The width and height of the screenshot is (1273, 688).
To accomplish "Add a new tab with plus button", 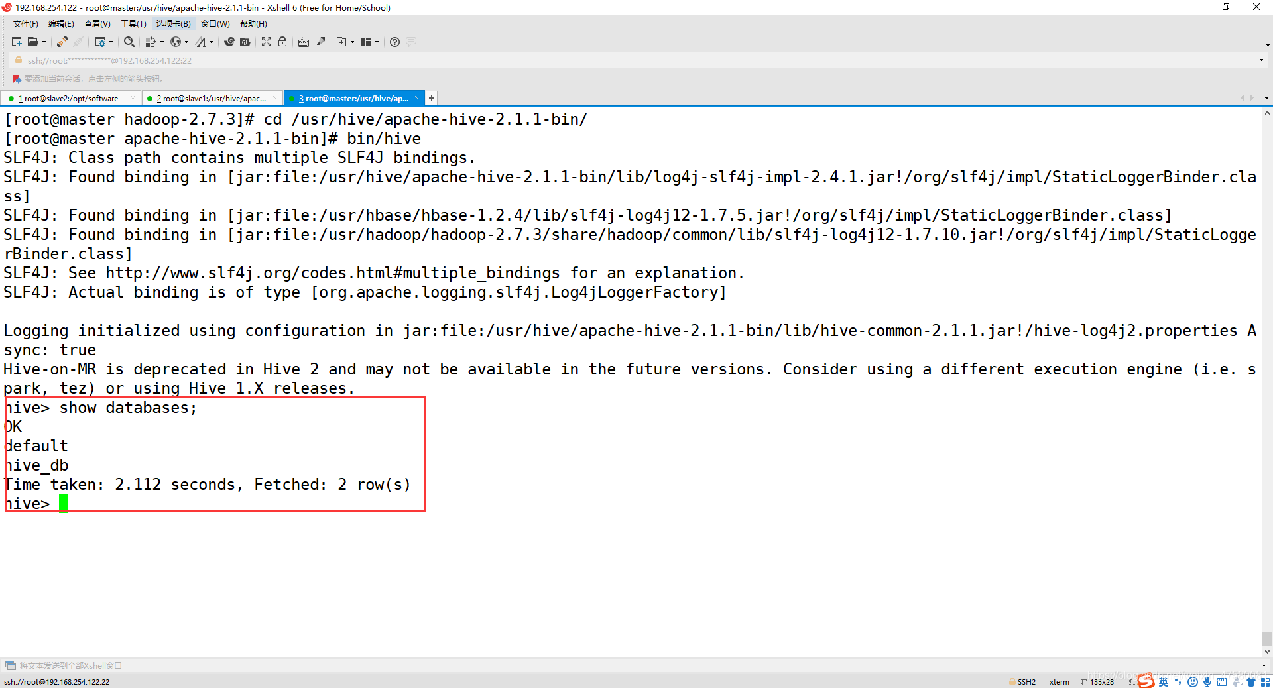I will [432, 98].
